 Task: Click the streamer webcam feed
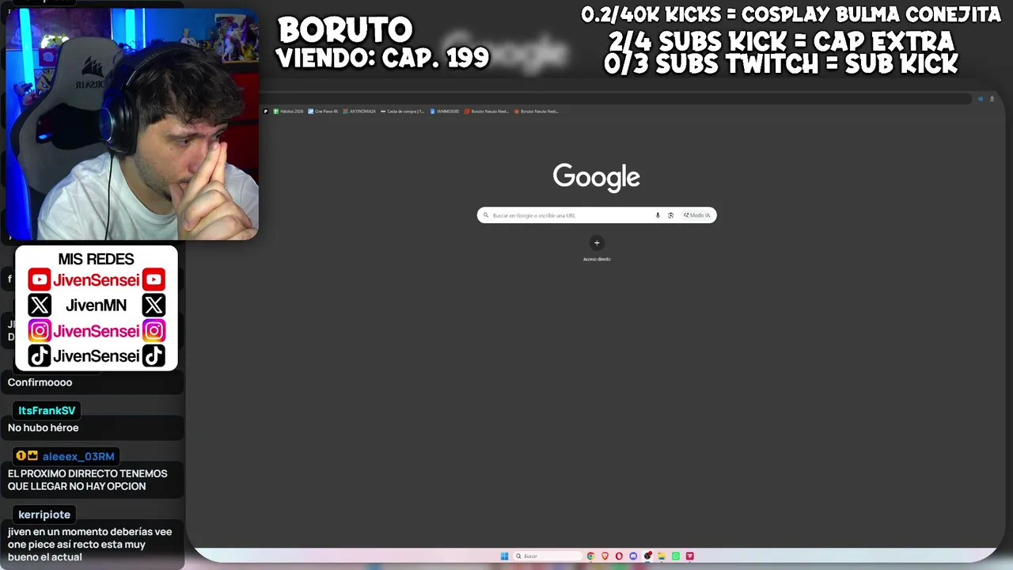tap(132, 124)
